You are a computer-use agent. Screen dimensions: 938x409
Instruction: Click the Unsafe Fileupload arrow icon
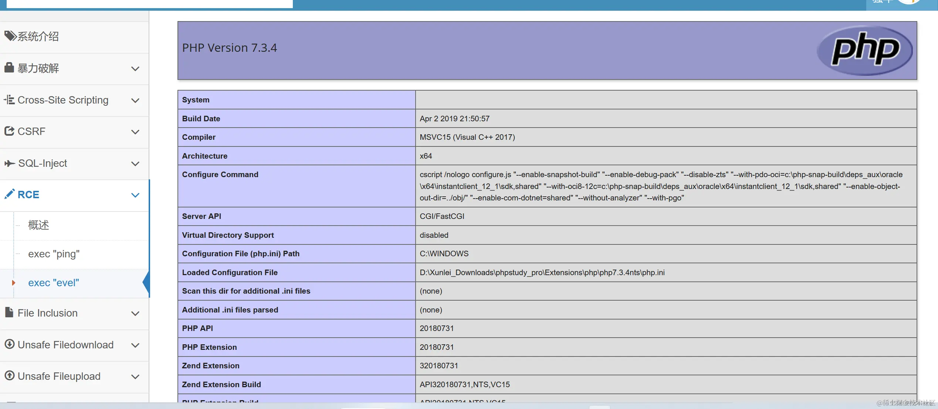pyautogui.click(x=9, y=376)
